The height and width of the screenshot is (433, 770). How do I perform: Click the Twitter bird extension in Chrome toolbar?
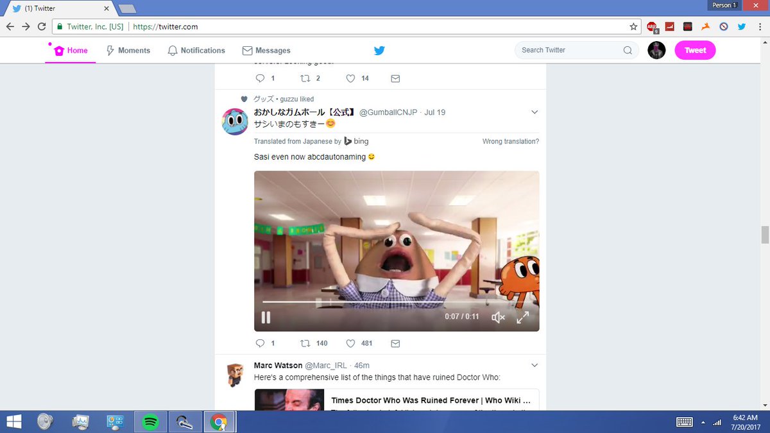pos(742,27)
